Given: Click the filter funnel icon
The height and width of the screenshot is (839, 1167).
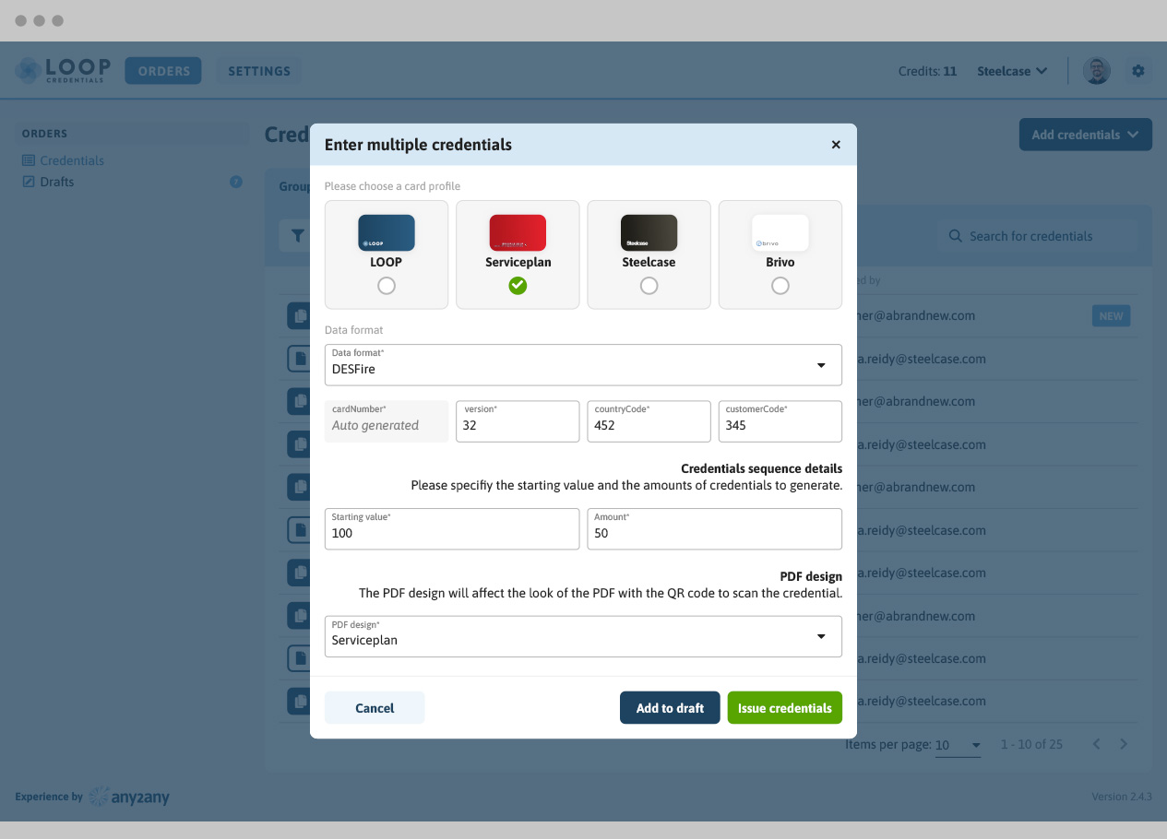Looking at the screenshot, I should [x=297, y=236].
